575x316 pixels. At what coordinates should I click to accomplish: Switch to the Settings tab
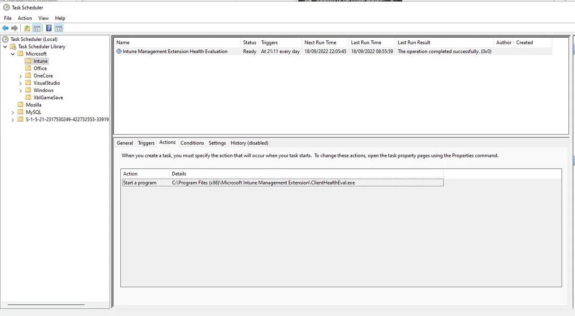click(217, 143)
